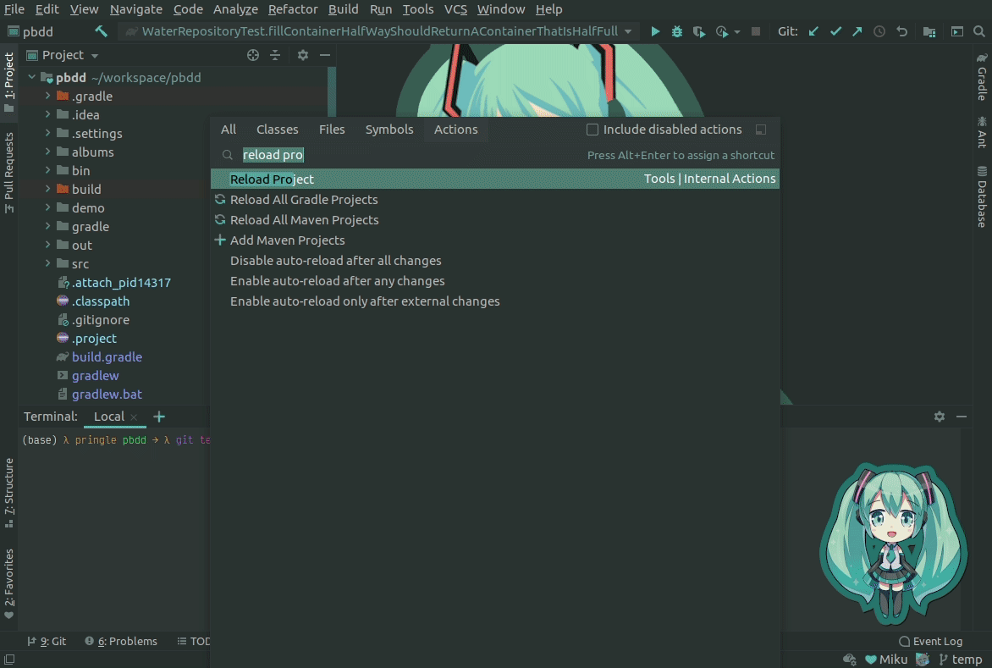Screen dimensions: 992x668
Task: Expand the albums folder
Action: click(47, 152)
